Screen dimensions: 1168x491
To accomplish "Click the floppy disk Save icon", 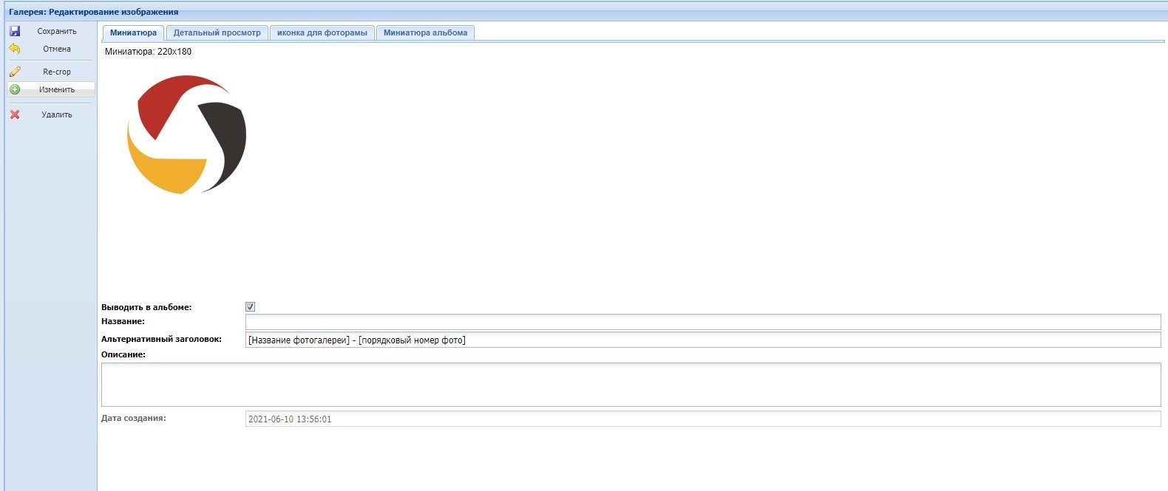I will coord(15,31).
